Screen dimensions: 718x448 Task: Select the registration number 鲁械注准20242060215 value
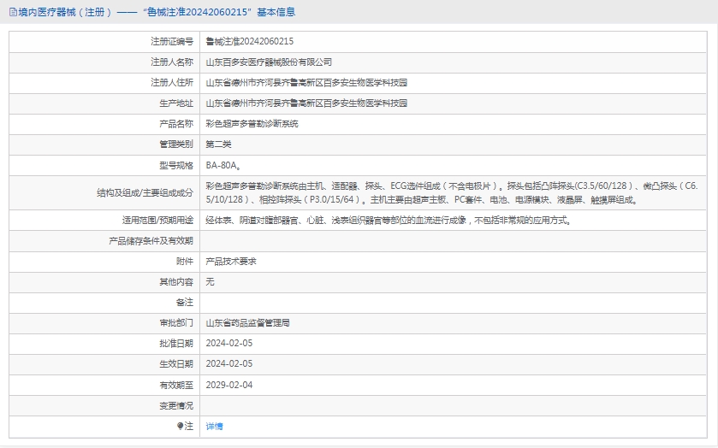click(249, 41)
